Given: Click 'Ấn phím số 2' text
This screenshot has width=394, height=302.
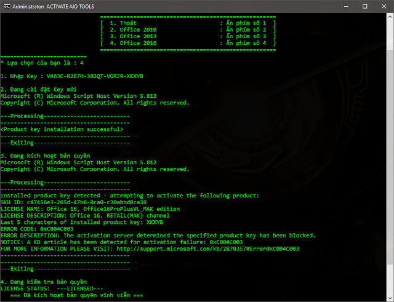Looking at the screenshot, I should pyautogui.click(x=246, y=30).
